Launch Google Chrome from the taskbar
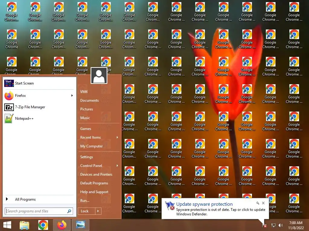This screenshot has width=309, height=231. pos(43,225)
